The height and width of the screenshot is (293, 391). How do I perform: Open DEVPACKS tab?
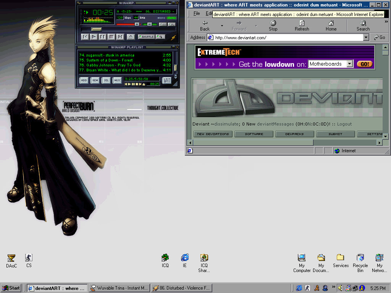294,134
